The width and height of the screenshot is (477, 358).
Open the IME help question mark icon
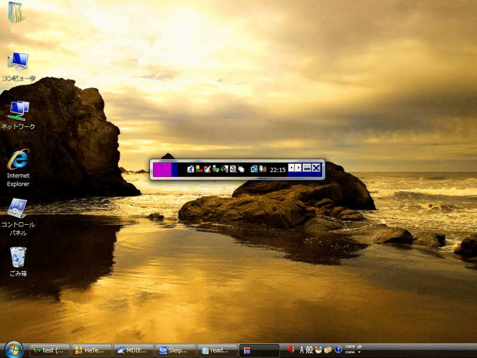pos(338,350)
